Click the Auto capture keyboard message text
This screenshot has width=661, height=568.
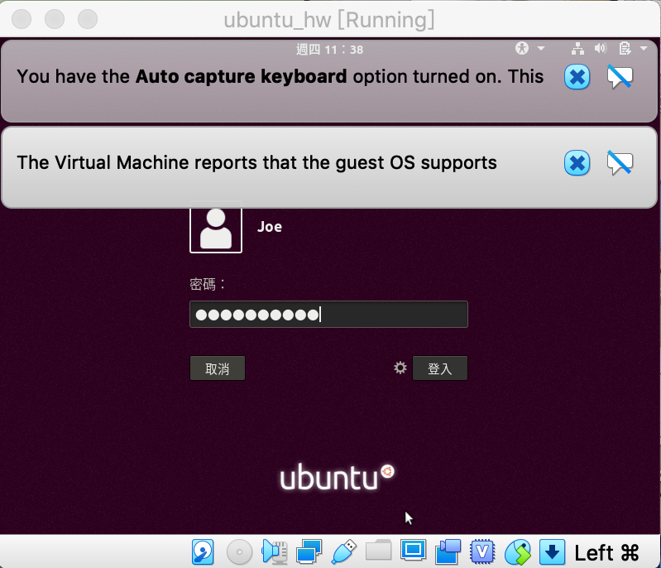280,77
